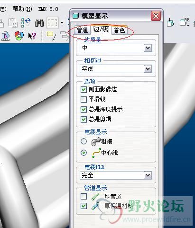This screenshot has width=195, height=228.
Task: Click the AB annotation display icon
Action: [x=185, y=22]
